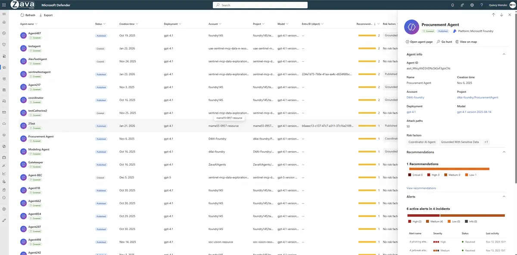Click the Critical: 0 legend swatch

[410, 175]
